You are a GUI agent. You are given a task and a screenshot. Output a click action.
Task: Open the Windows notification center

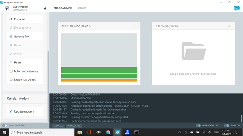(237, 132)
